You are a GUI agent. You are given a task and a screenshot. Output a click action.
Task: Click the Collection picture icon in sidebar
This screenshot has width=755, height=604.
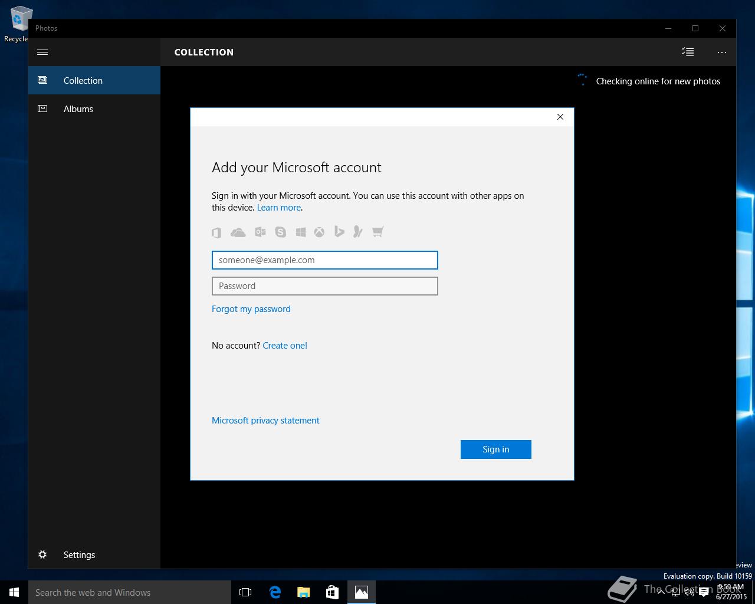[42, 80]
